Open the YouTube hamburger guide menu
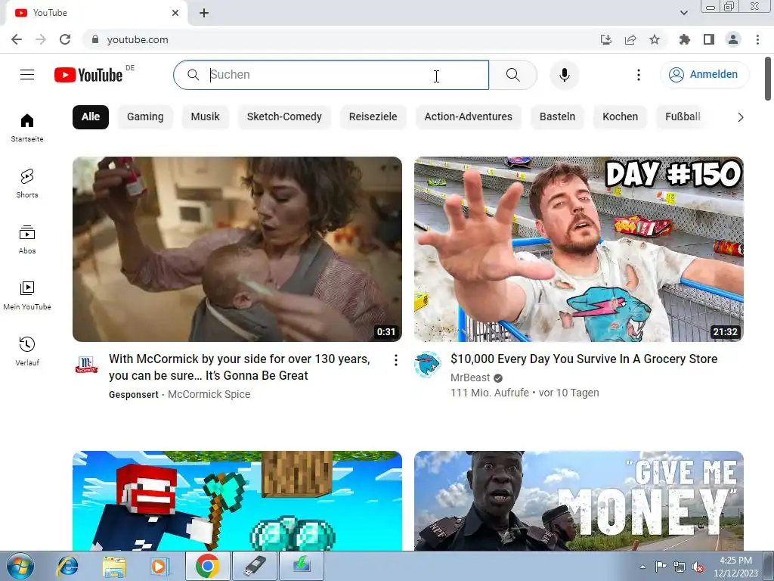Screen dimensions: 774x581 (27, 75)
